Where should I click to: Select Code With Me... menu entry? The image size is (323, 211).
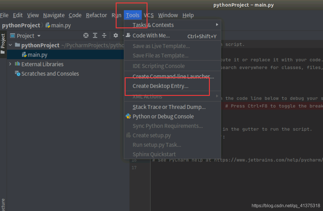click(172, 36)
